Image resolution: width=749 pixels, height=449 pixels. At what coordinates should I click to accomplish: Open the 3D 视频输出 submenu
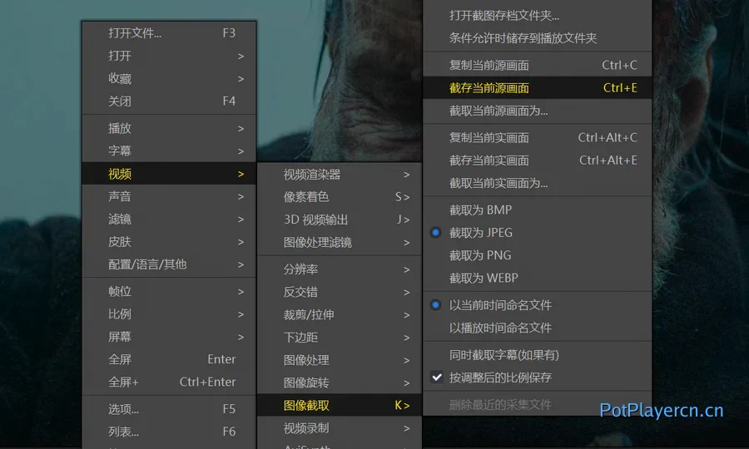pos(340,220)
